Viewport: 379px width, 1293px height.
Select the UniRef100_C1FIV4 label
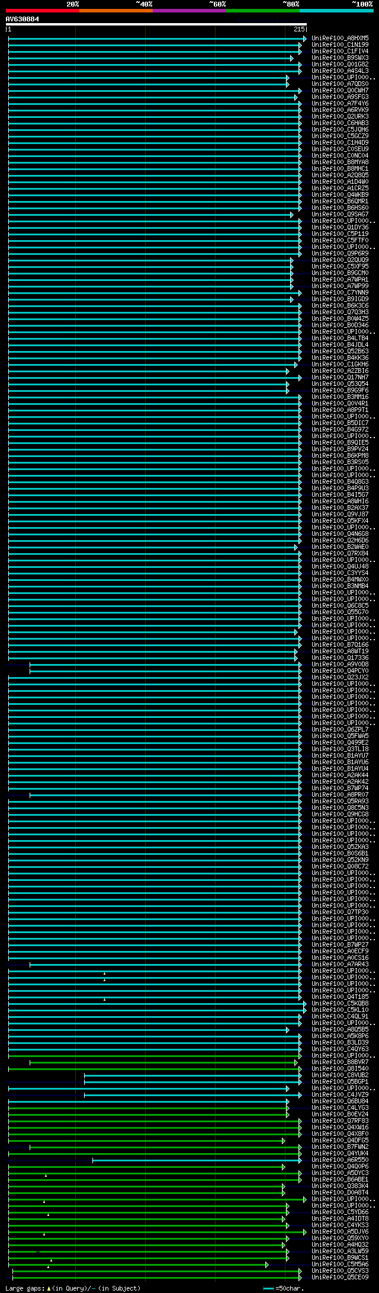pyautogui.click(x=340, y=51)
